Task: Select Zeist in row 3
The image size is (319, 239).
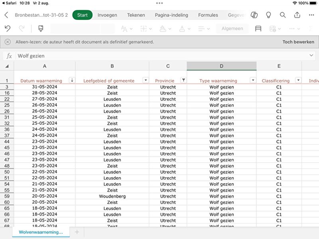Action: click(112, 87)
